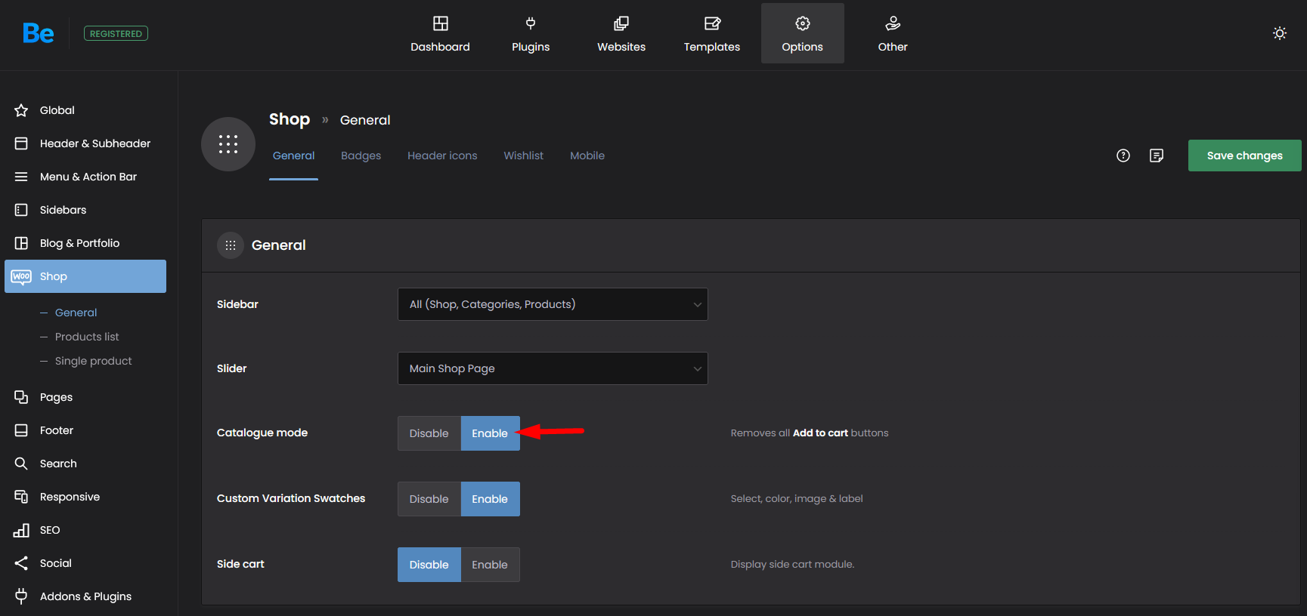1307x616 pixels.
Task: Click the Options gear icon
Action: 803,23
